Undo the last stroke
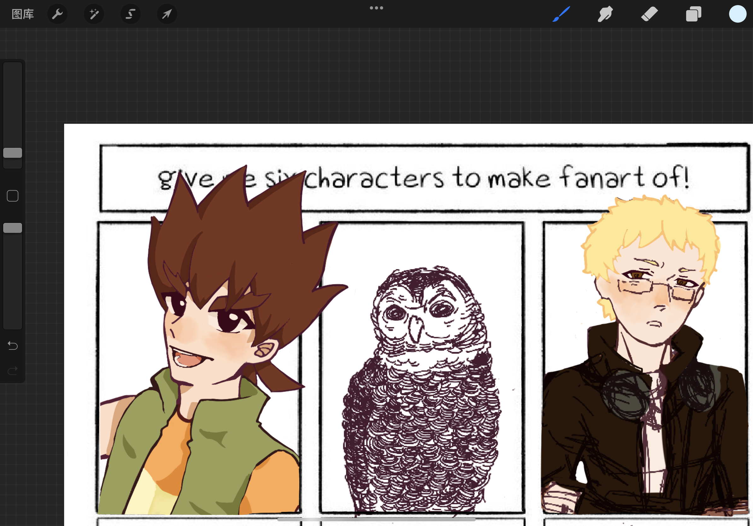 [13, 346]
